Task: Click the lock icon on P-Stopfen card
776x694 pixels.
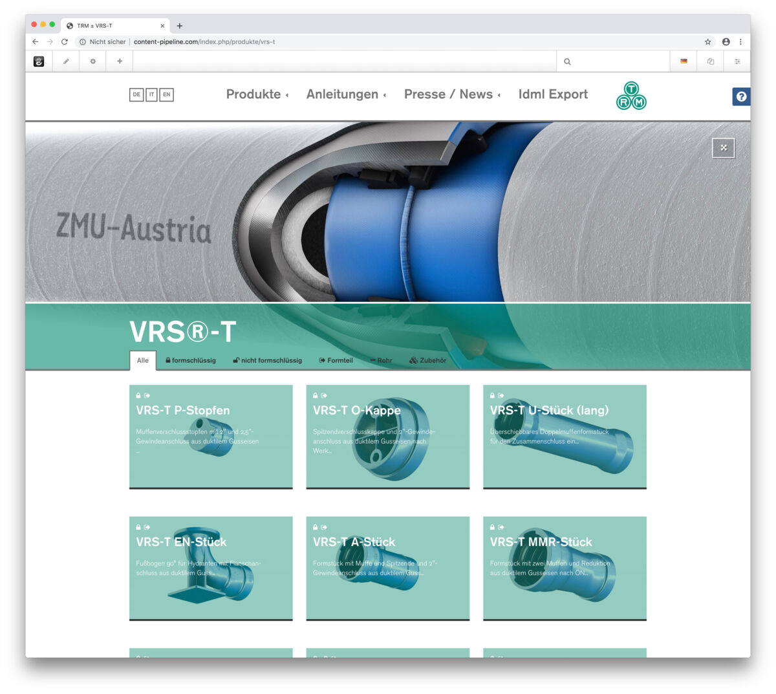Action: click(x=138, y=395)
